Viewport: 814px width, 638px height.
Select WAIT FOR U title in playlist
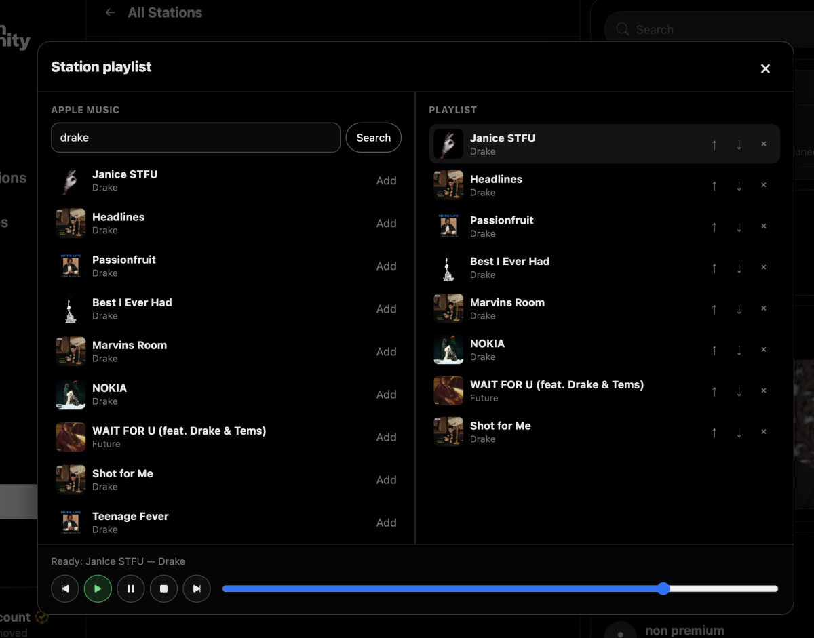click(557, 384)
